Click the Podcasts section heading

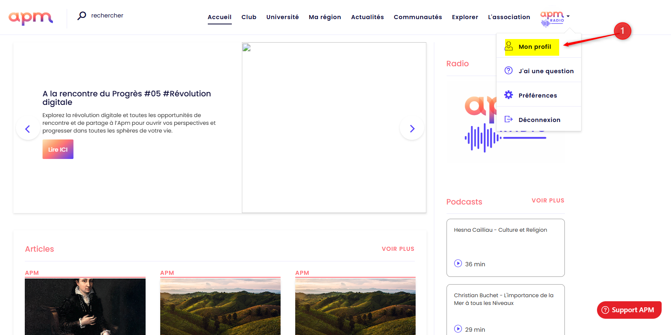click(464, 202)
